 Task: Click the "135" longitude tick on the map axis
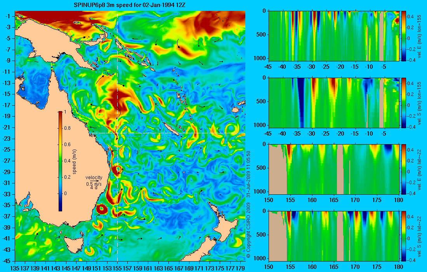15,269
